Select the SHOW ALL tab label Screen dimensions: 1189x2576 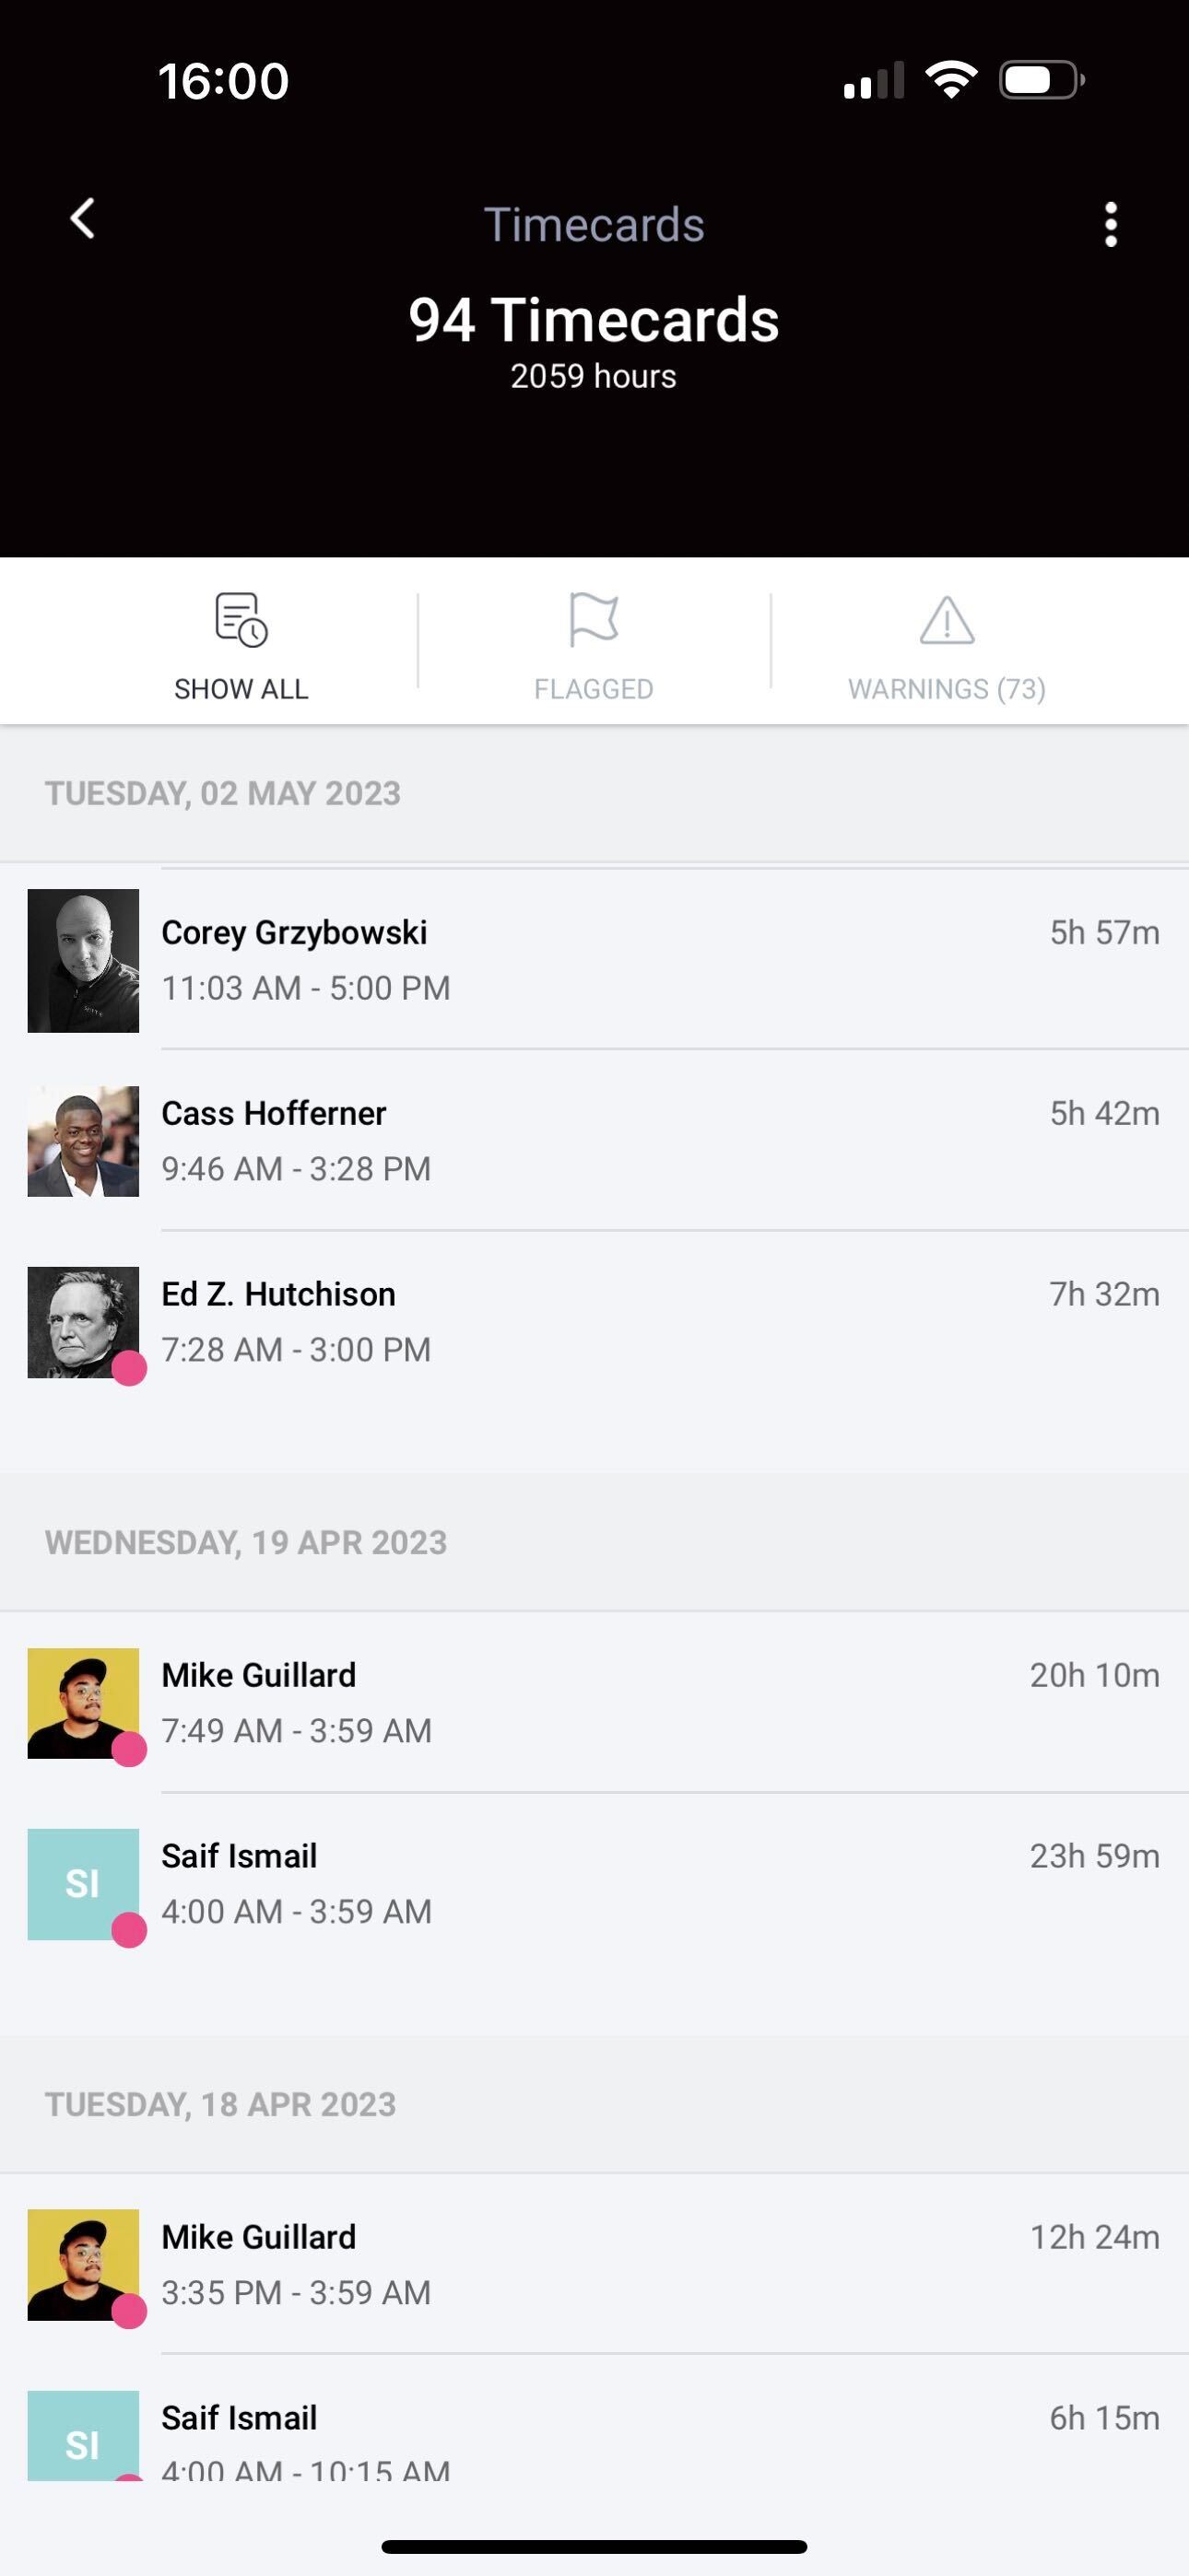(x=241, y=689)
